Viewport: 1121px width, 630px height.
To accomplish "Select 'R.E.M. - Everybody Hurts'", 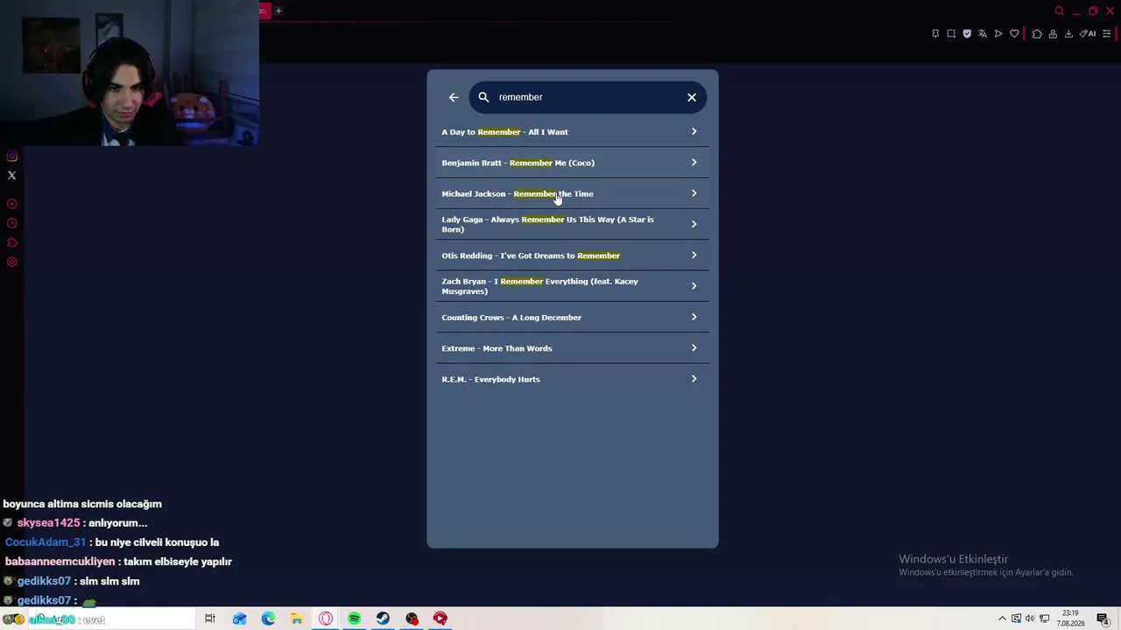I will pos(573,379).
